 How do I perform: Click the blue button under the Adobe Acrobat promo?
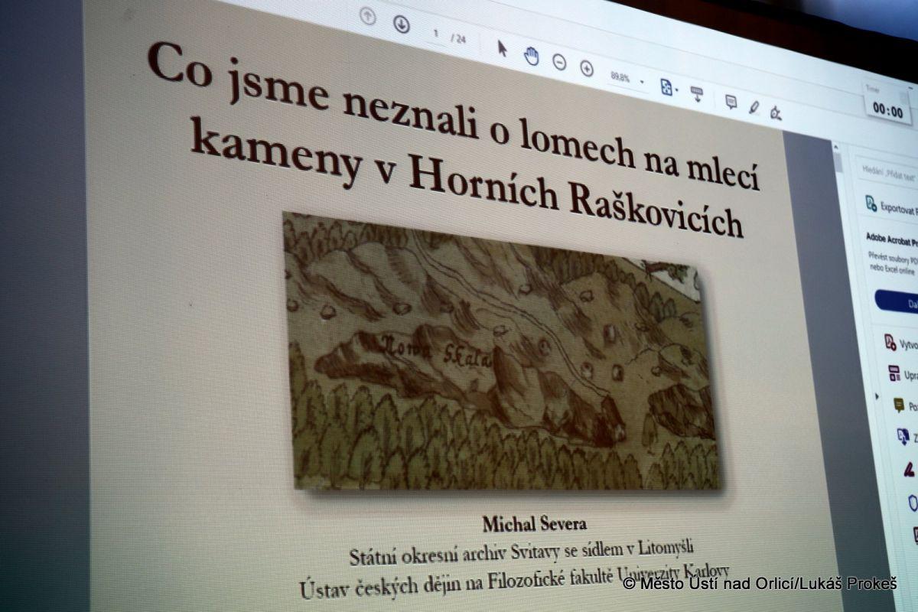point(897,301)
